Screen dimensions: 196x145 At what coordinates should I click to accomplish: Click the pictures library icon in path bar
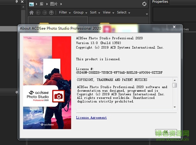click(32, 4)
